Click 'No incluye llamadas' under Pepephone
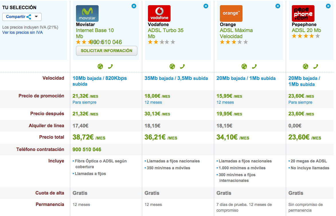The image size is (336, 216). click(310, 168)
